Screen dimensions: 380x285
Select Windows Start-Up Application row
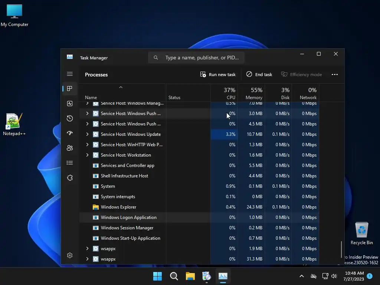[x=199, y=238]
